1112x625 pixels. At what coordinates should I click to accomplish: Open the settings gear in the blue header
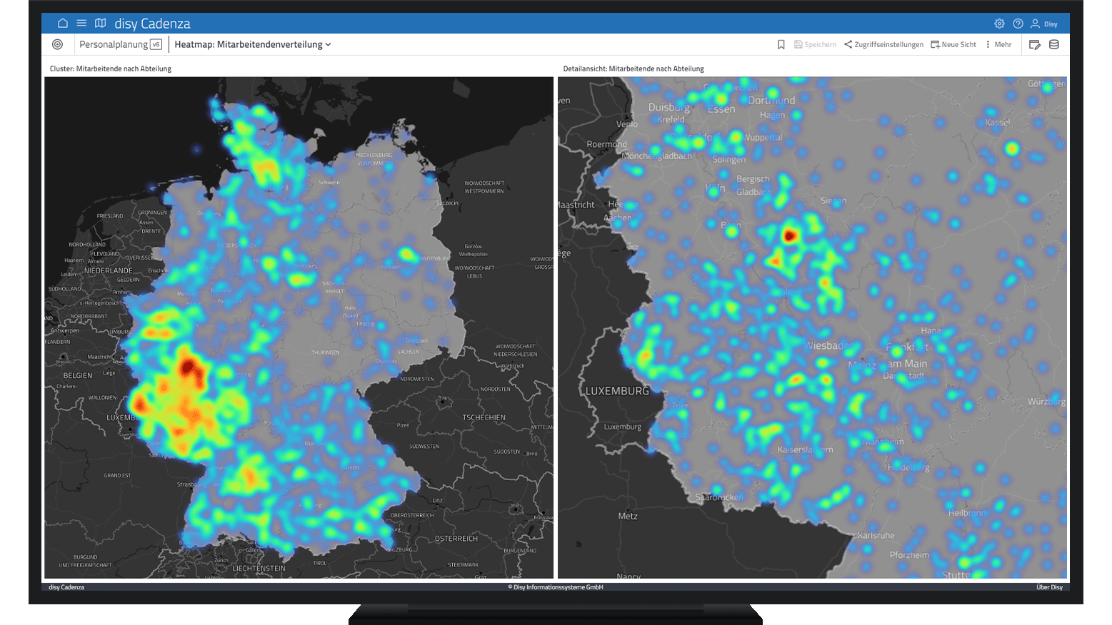[x=999, y=23]
